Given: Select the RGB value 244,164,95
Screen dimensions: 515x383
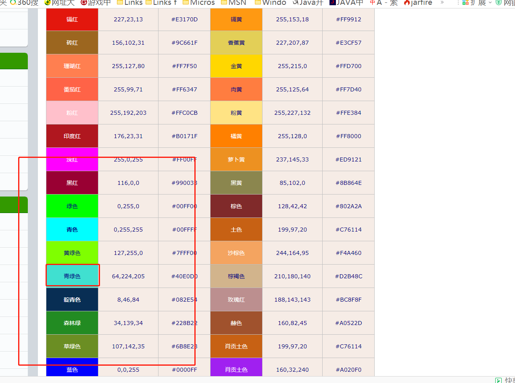Looking at the screenshot, I should 292,253.
